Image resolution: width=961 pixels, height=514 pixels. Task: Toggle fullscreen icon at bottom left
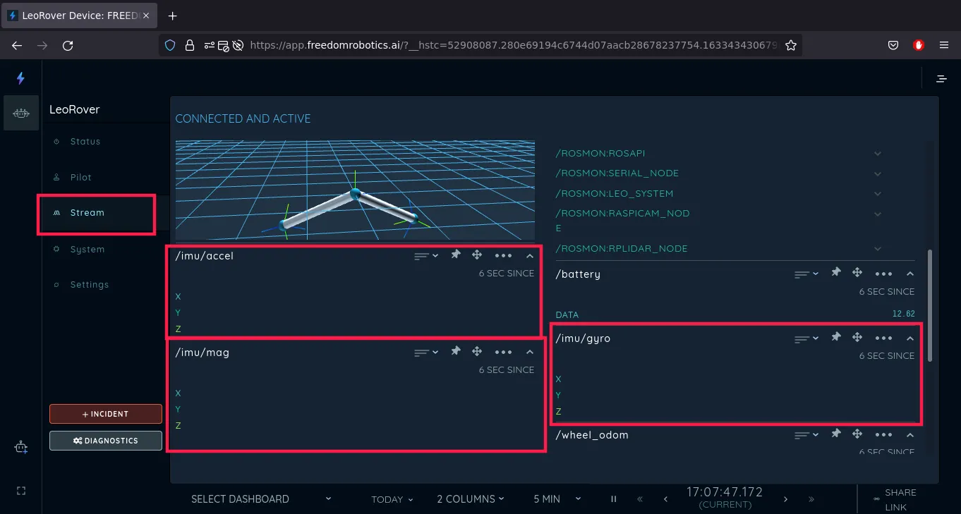click(x=20, y=491)
